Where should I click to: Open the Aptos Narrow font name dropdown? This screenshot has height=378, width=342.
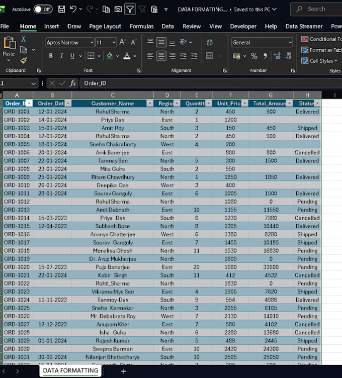pos(92,42)
